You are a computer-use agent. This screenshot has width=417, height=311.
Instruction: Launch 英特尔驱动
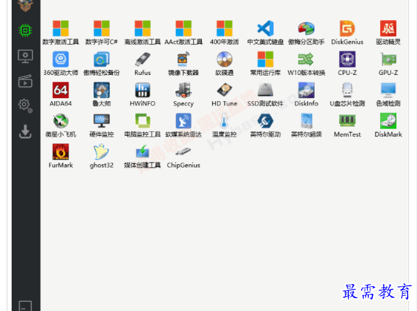pos(266,125)
